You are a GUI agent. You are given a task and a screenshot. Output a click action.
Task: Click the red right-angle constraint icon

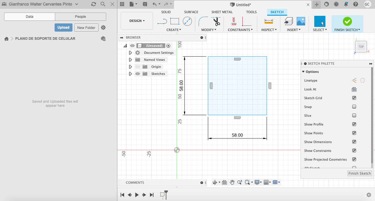tap(246, 21)
